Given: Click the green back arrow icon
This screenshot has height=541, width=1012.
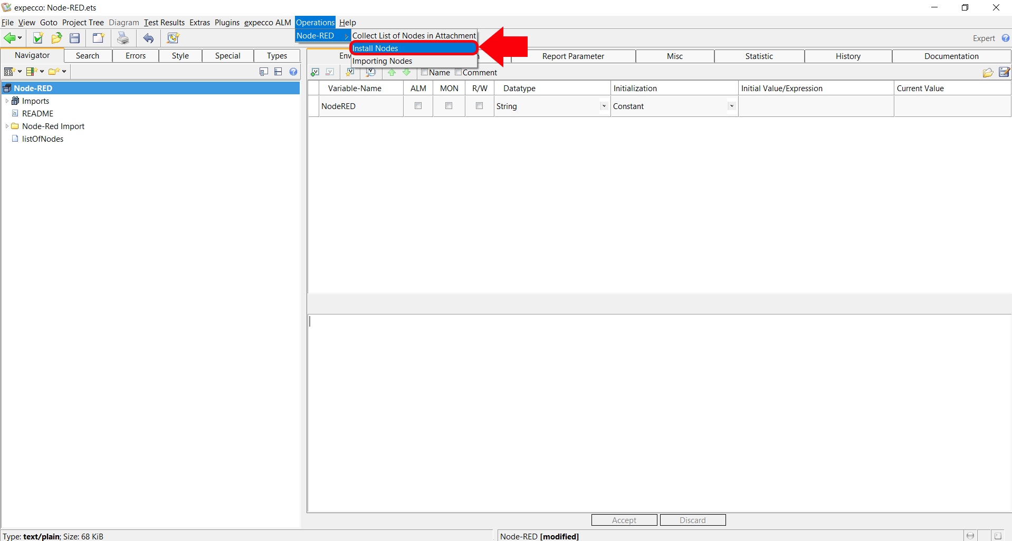Looking at the screenshot, I should coord(9,38).
